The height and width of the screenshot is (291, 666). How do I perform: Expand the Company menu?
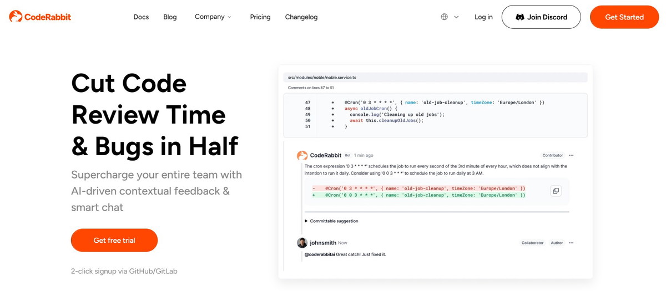(x=213, y=17)
